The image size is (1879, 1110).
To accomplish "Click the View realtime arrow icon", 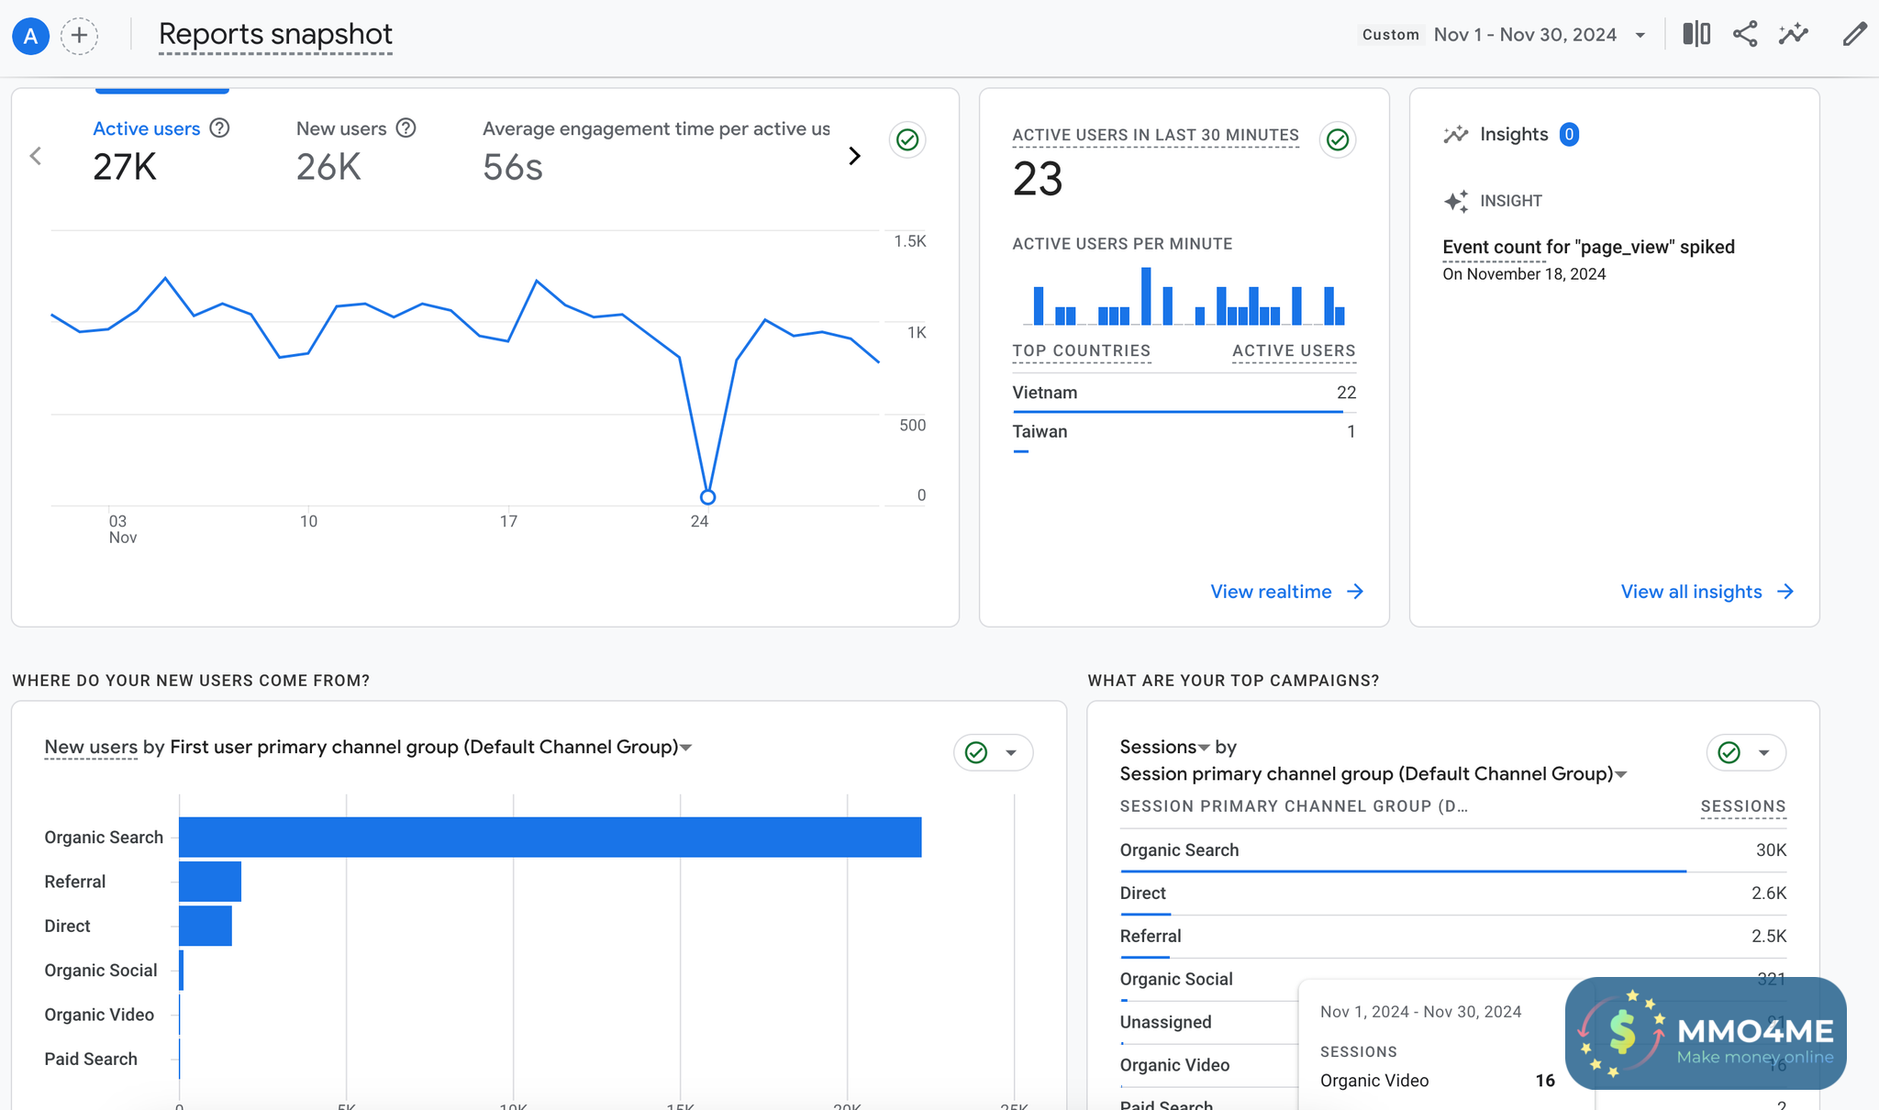I will pos(1355,592).
